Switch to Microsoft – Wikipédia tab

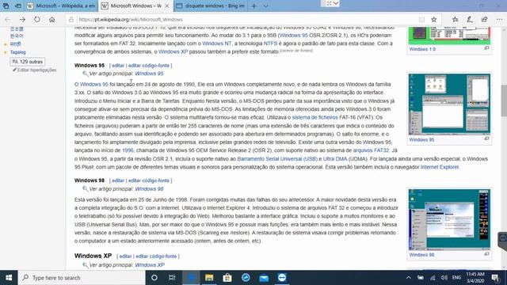coord(62,6)
